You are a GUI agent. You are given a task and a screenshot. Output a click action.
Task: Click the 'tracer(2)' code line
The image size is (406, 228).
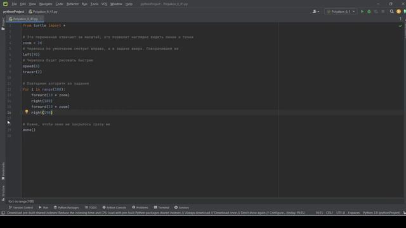32,72
